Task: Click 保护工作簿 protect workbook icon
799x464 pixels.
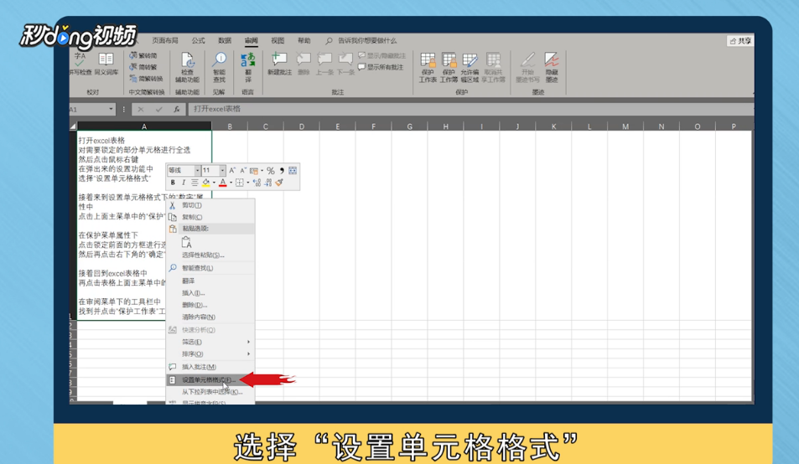Action: click(449, 68)
